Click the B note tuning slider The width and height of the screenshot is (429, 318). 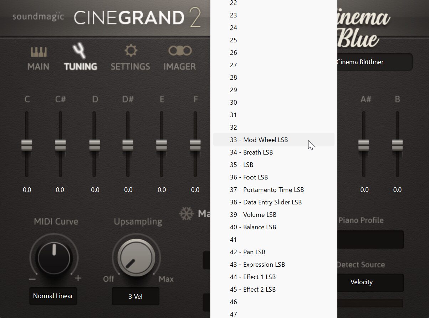pyautogui.click(x=397, y=145)
